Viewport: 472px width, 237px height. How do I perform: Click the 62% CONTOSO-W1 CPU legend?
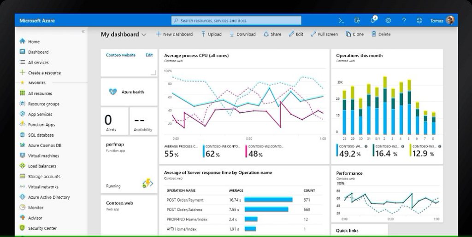tap(222, 151)
